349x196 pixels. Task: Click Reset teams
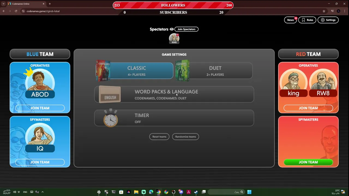[159, 137]
